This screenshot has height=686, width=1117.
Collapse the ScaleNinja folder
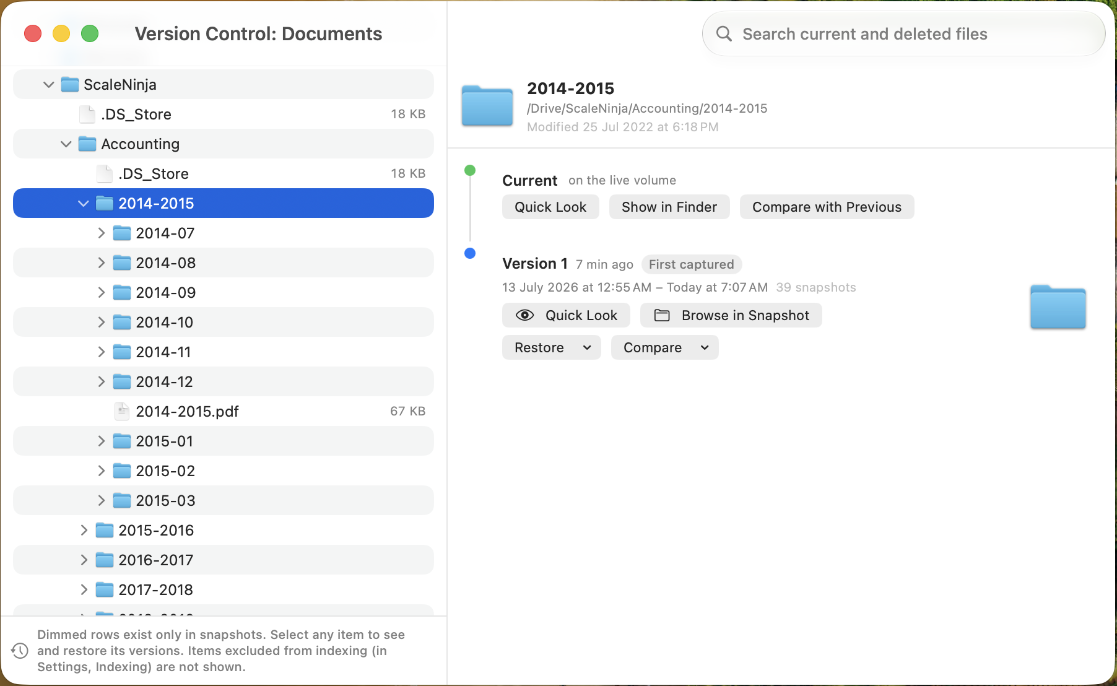pyautogui.click(x=48, y=84)
